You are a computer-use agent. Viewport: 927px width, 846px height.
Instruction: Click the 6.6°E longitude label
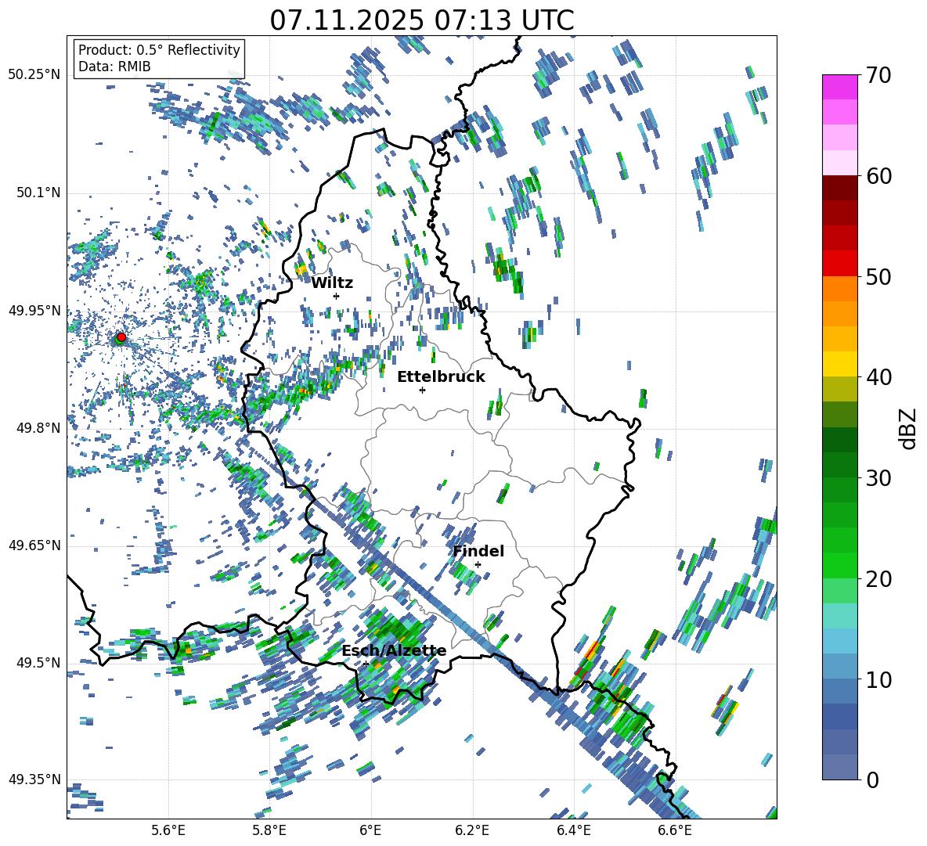[675, 830]
